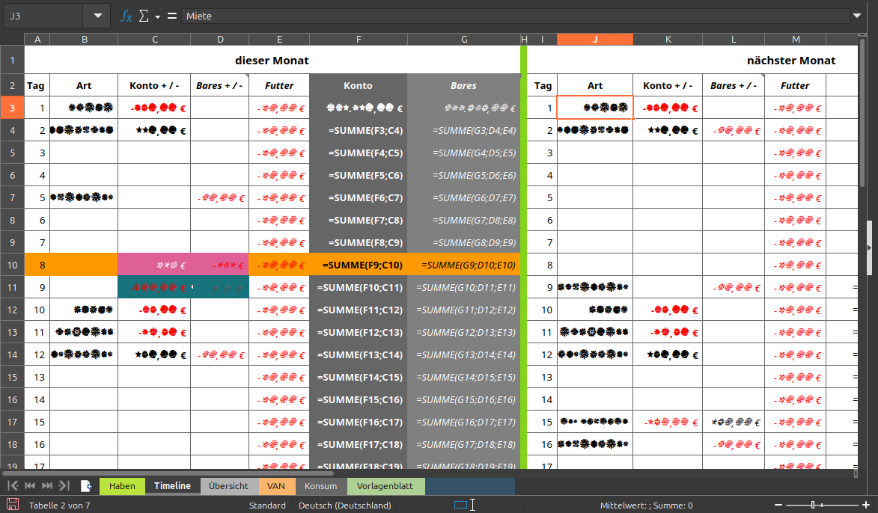Click cell with =SUMME(G9;D10;E10)
878x513 pixels.
[x=463, y=265]
